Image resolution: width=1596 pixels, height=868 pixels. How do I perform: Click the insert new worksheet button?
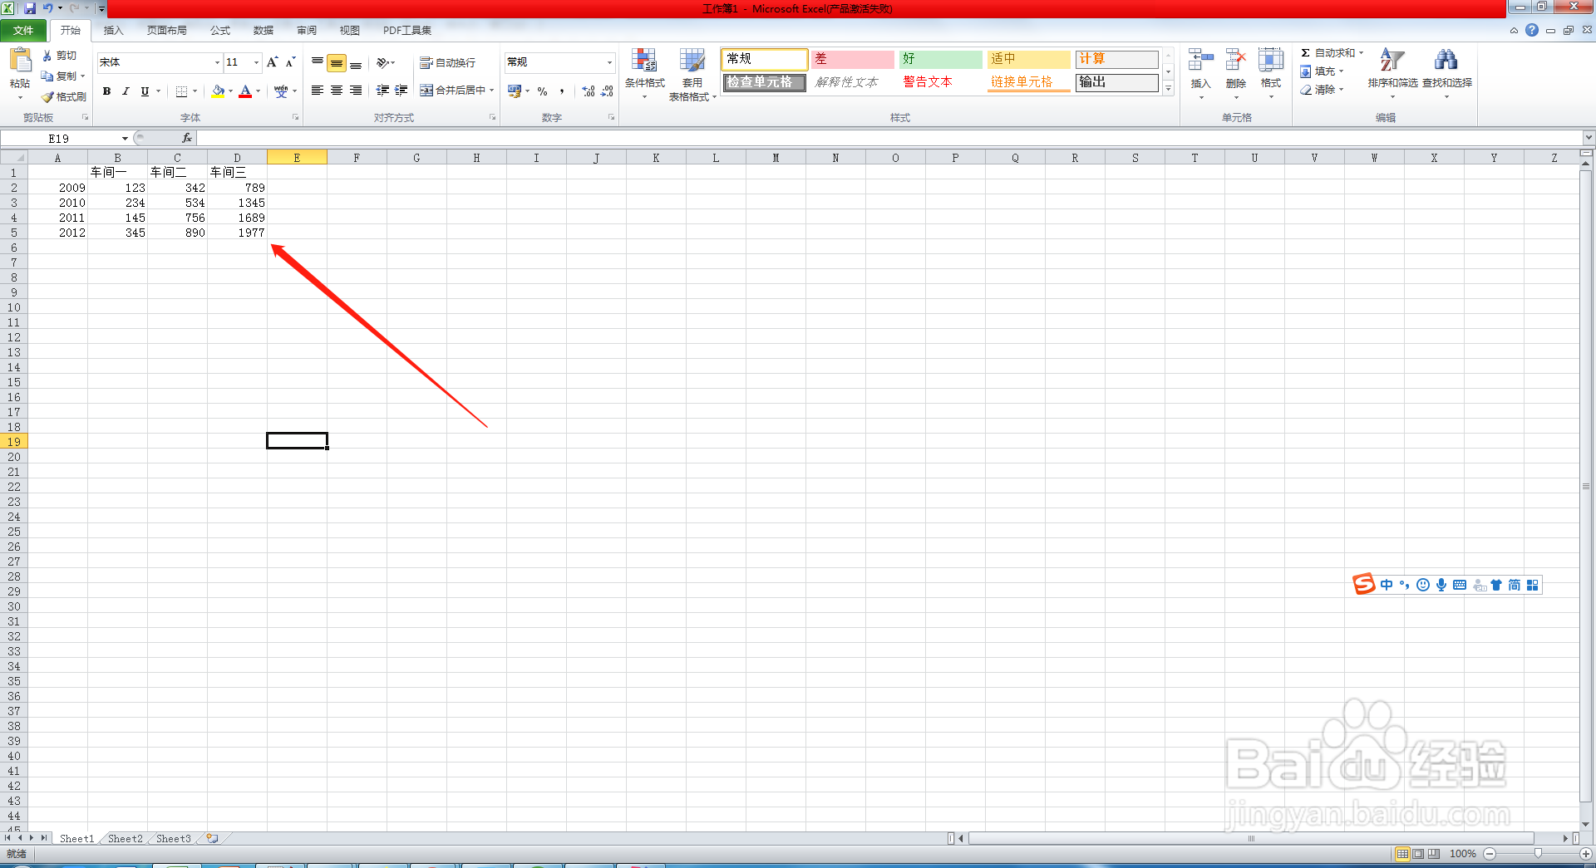point(213,839)
